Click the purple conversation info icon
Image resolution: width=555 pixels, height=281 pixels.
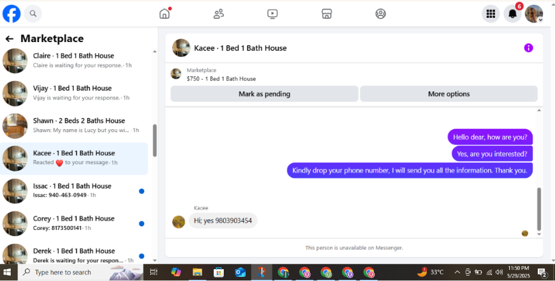pos(528,47)
